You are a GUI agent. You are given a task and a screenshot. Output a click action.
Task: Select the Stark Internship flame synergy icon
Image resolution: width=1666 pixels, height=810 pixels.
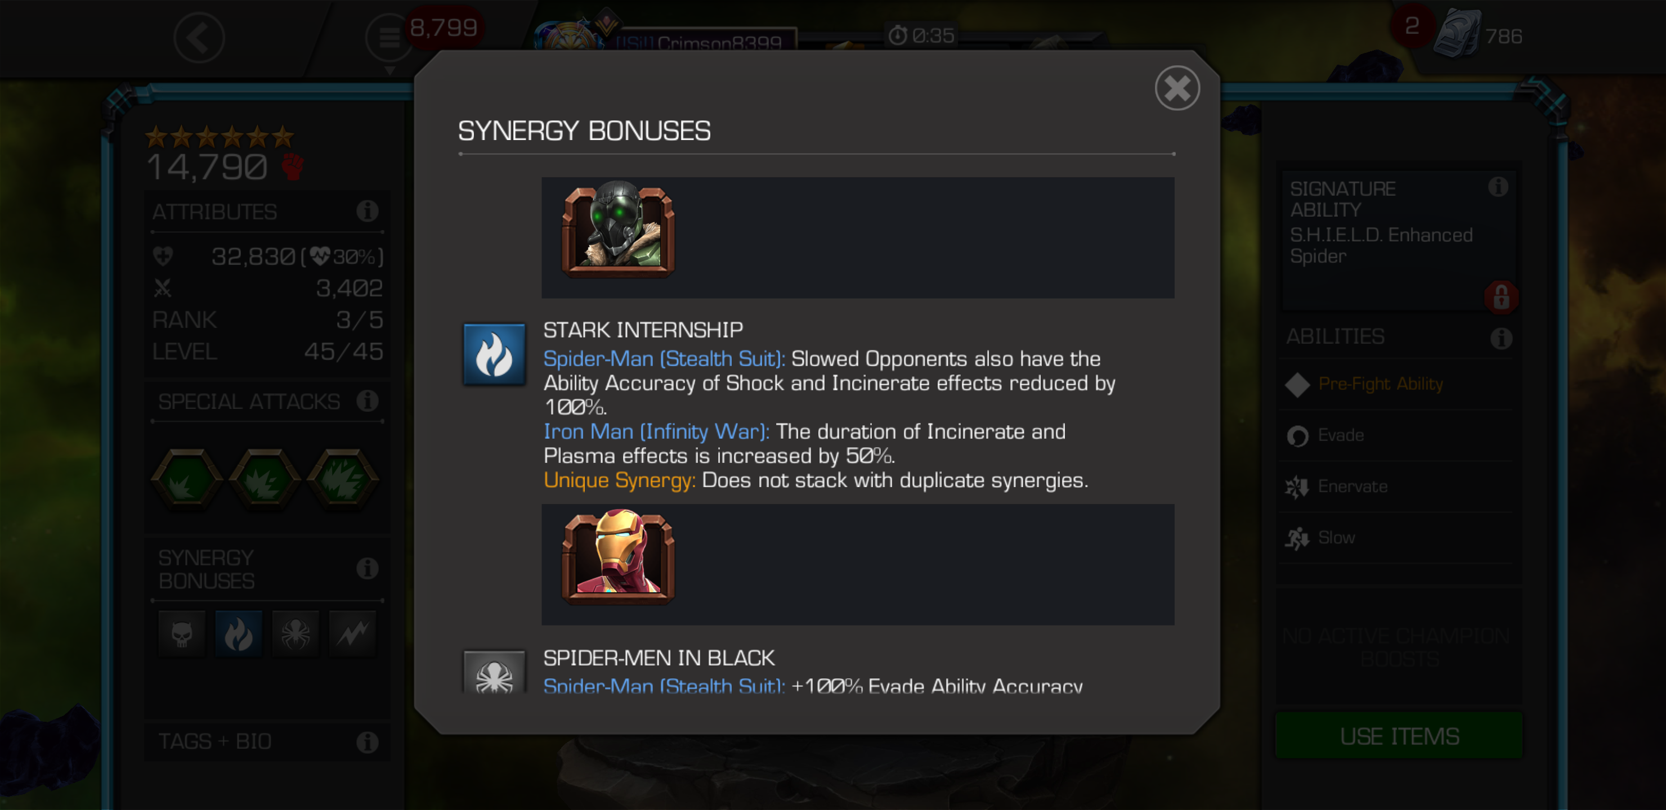click(x=494, y=354)
